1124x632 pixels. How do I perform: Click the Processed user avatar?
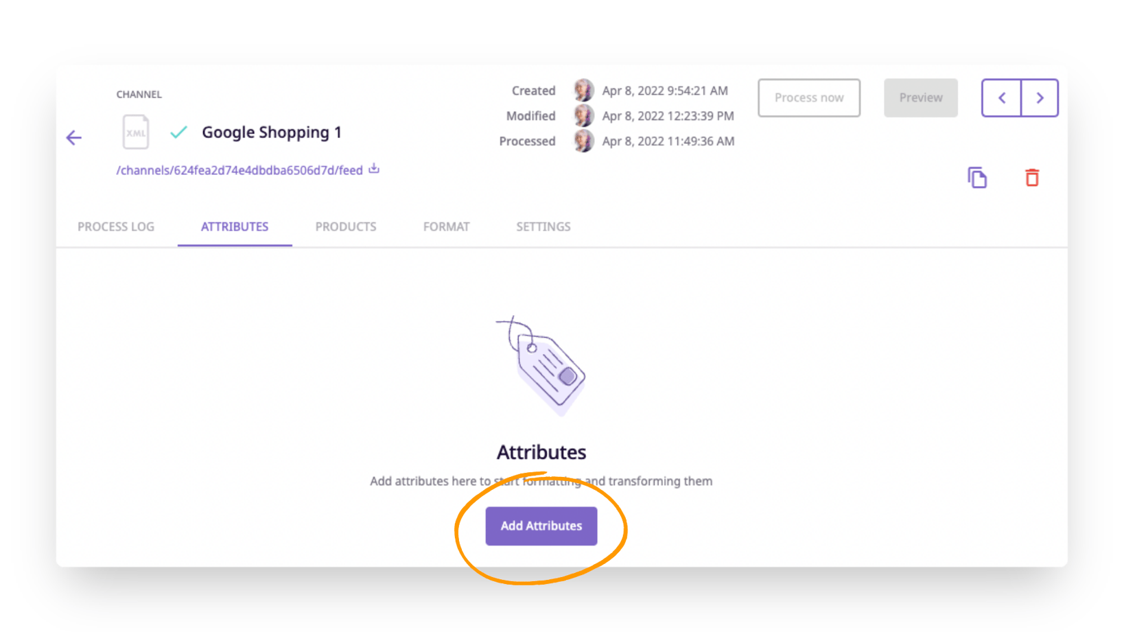pos(583,141)
